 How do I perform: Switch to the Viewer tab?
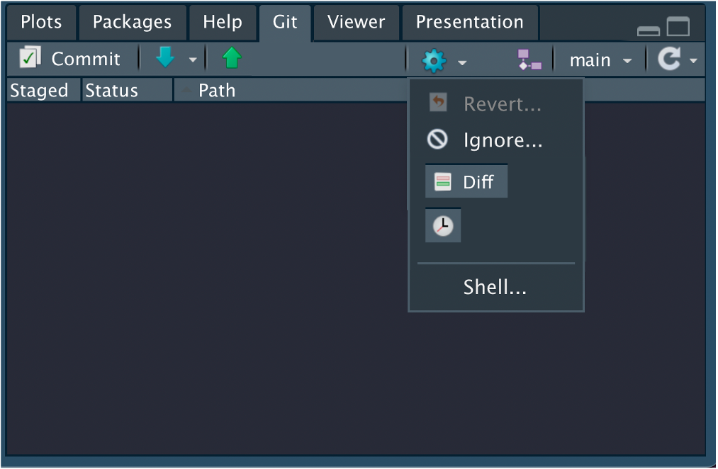355,22
